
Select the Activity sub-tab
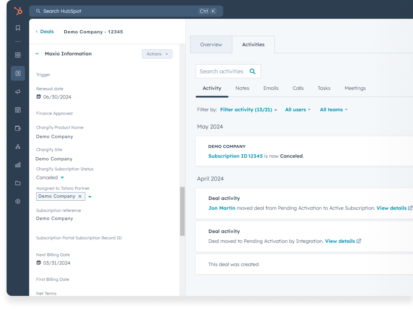[x=212, y=88]
